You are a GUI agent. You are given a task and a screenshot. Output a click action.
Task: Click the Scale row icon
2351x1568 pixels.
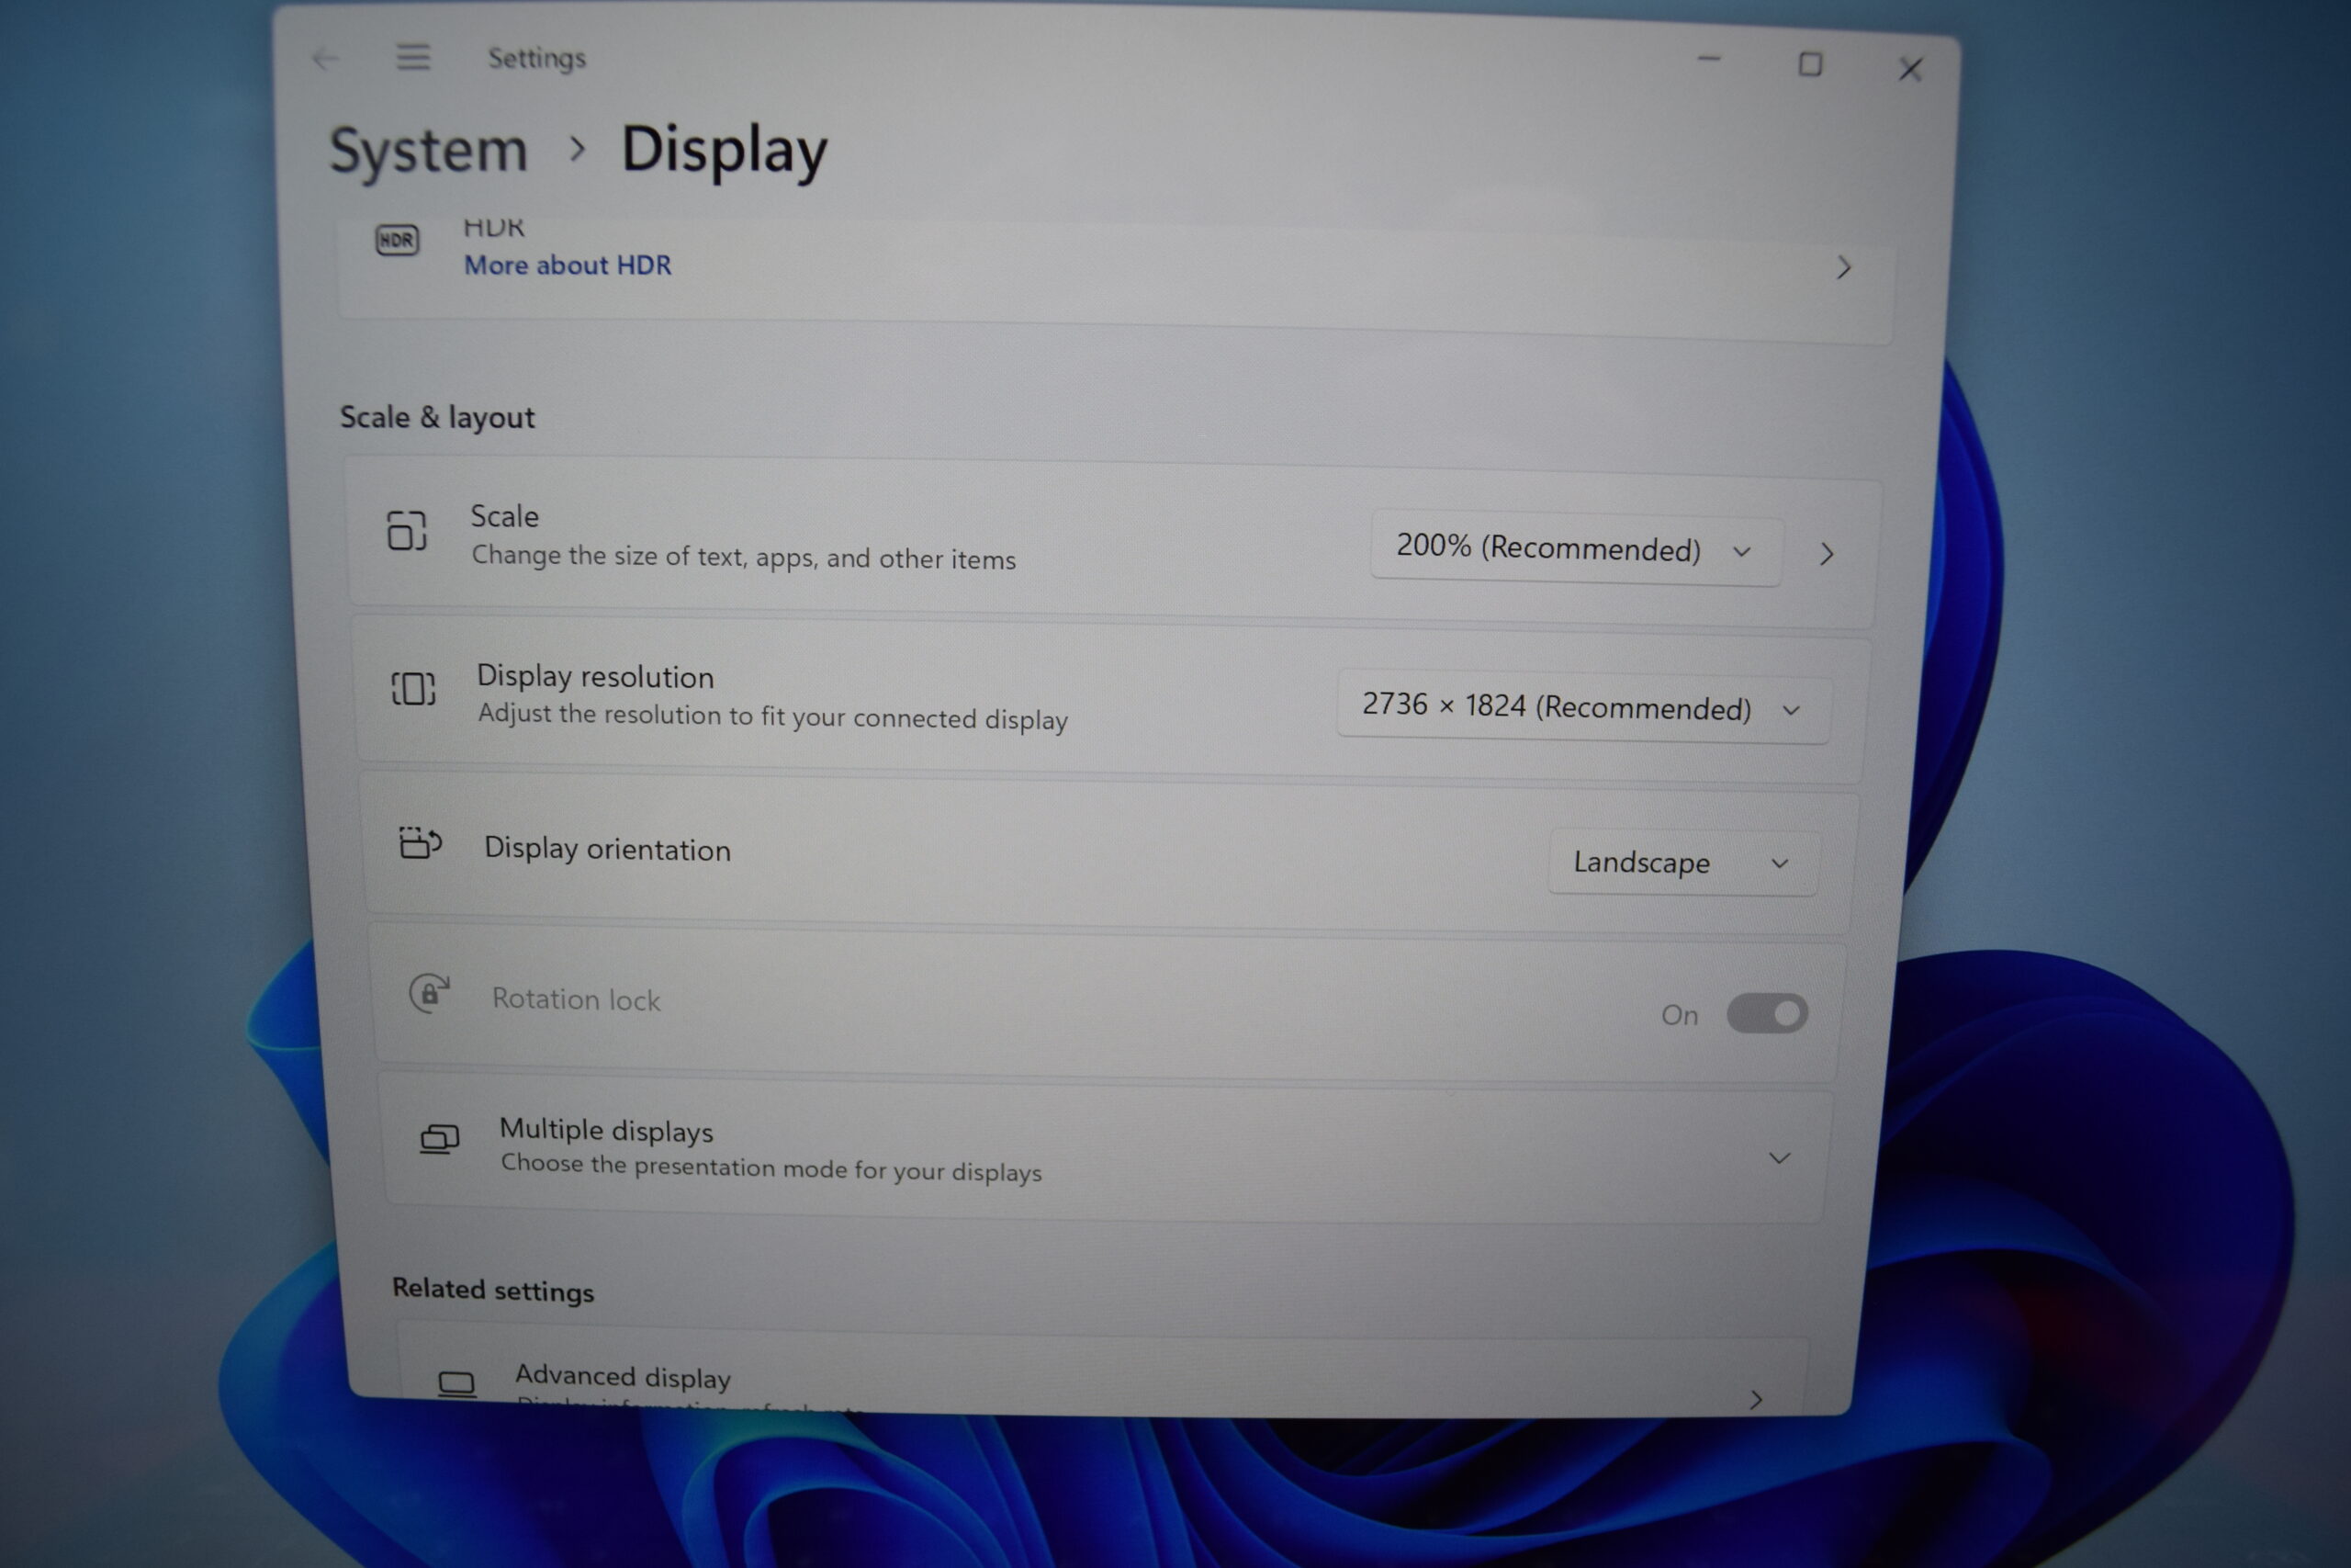click(x=407, y=530)
